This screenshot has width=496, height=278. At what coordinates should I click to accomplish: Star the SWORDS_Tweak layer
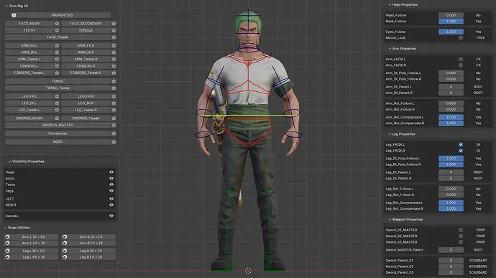[x=114, y=119]
